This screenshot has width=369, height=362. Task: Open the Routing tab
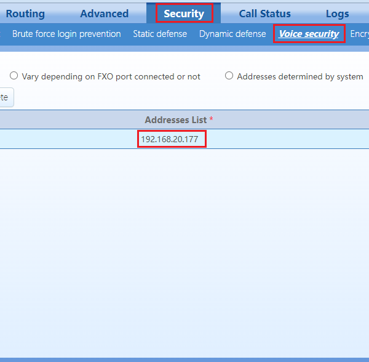pyautogui.click(x=25, y=14)
